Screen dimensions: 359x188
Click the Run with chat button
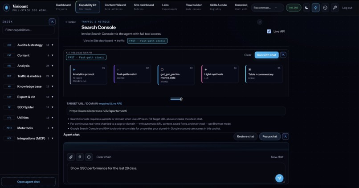[x=266, y=55]
